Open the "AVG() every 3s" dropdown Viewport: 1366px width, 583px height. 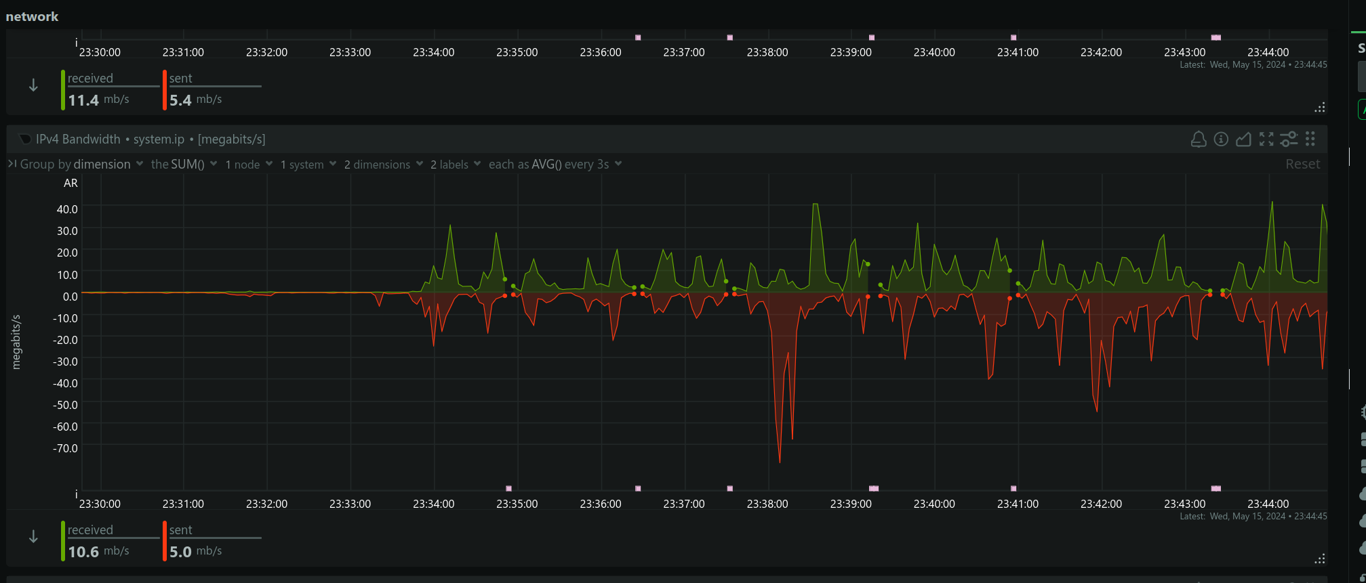click(x=555, y=165)
